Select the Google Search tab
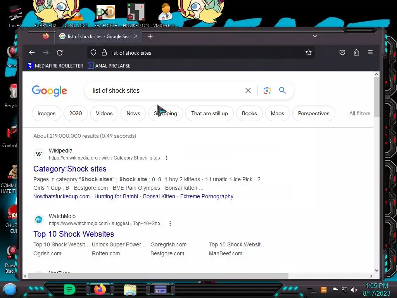The height and width of the screenshot is (298, 397). tap(99, 36)
